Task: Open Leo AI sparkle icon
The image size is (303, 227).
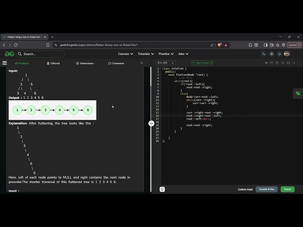Action: coord(277,45)
